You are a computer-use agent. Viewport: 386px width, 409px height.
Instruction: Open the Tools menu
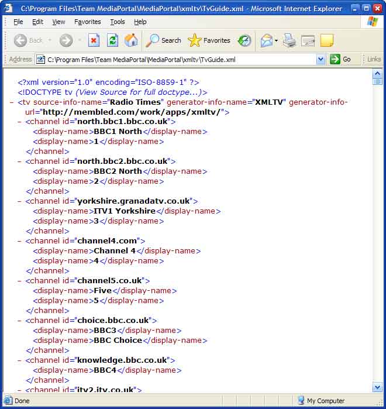tap(118, 22)
